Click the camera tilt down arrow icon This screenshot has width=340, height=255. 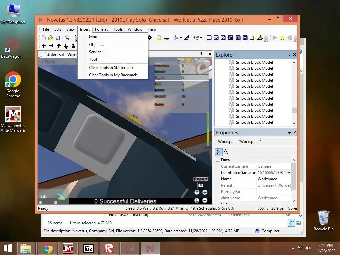click(x=66, y=46)
